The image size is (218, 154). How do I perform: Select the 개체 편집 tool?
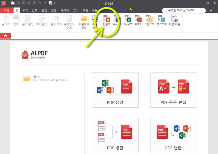pos(41,21)
